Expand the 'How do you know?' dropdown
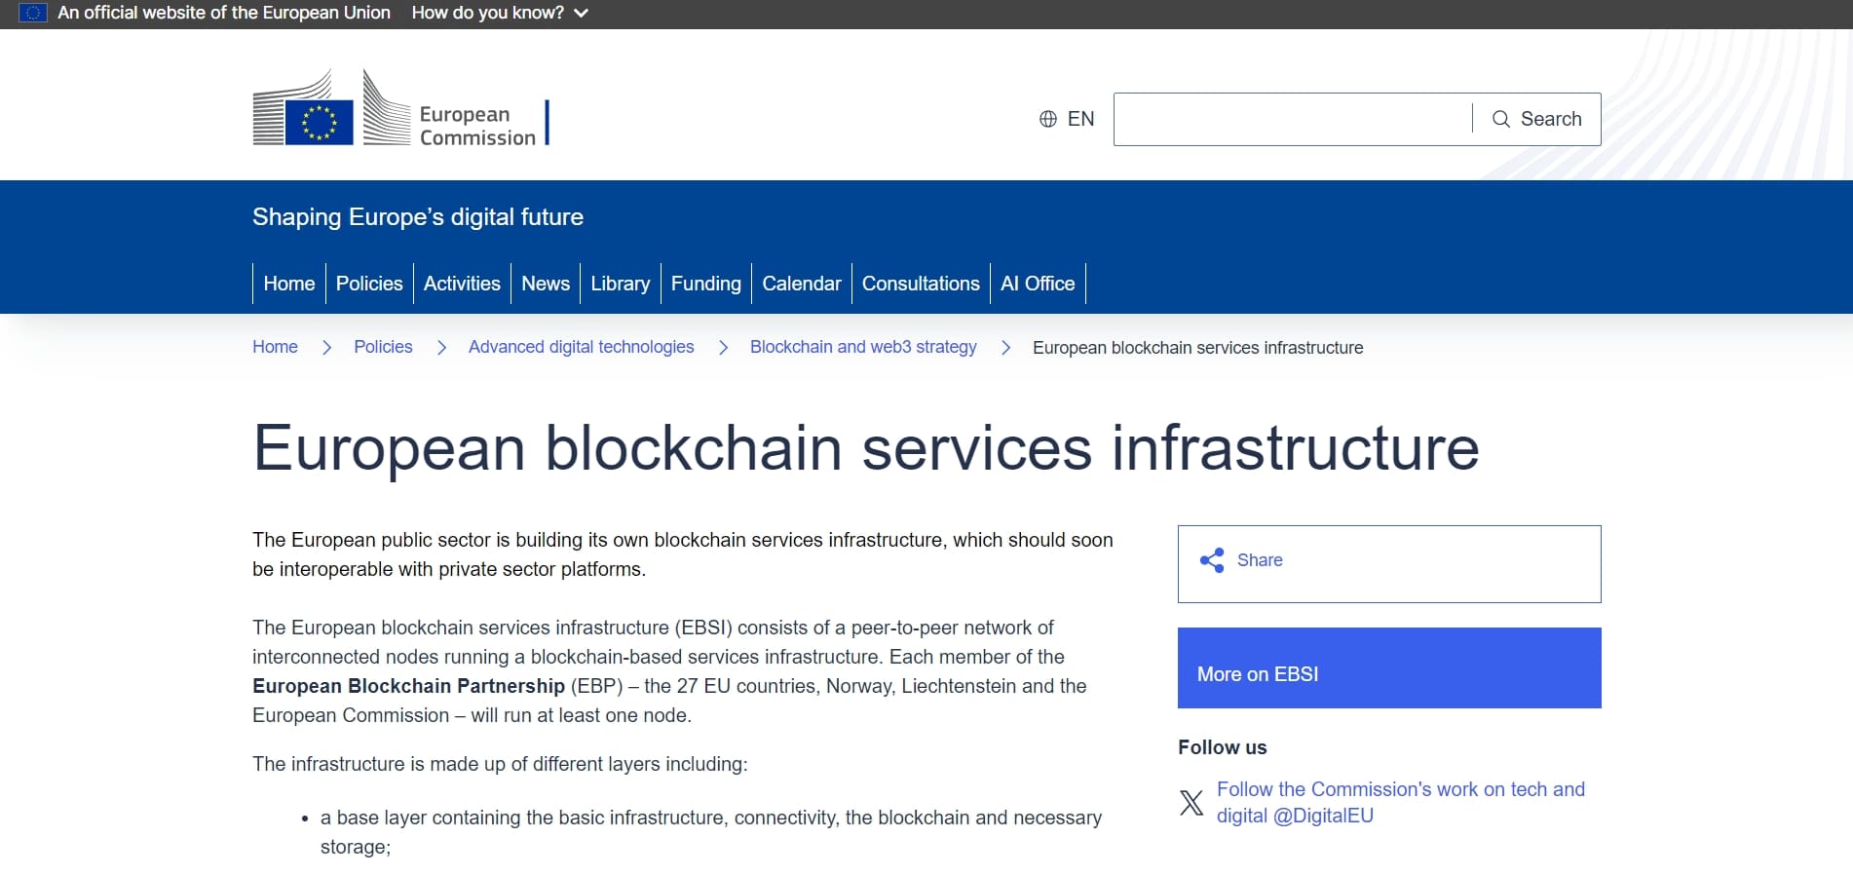 click(500, 13)
